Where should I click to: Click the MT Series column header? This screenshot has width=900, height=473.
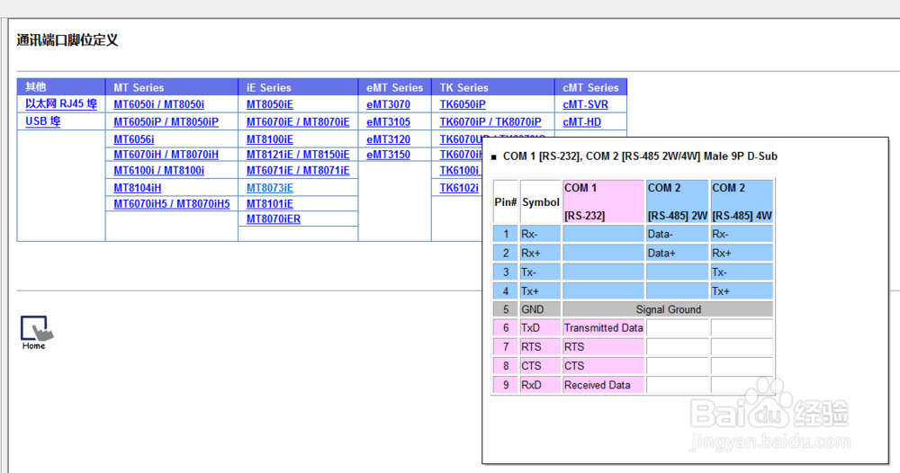pyautogui.click(x=172, y=87)
